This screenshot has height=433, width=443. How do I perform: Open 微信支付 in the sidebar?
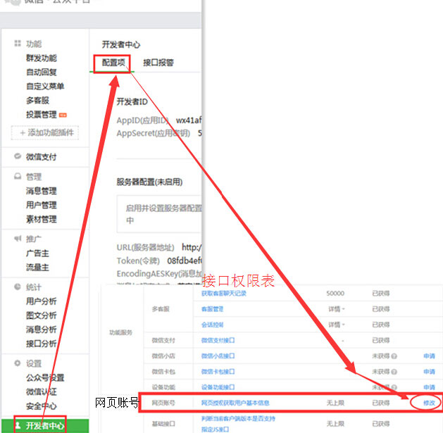point(42,157)
